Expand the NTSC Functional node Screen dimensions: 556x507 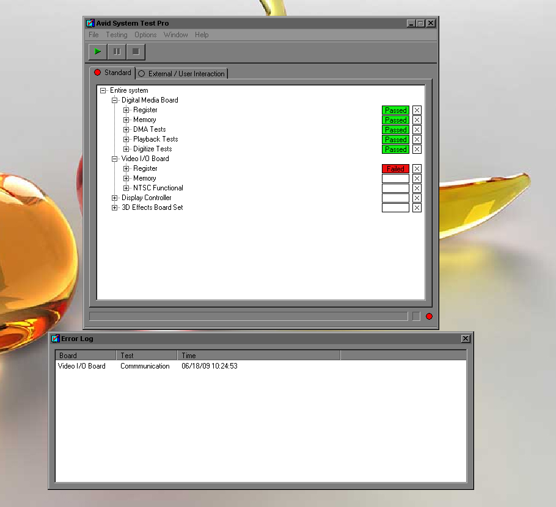pos(126,188)
